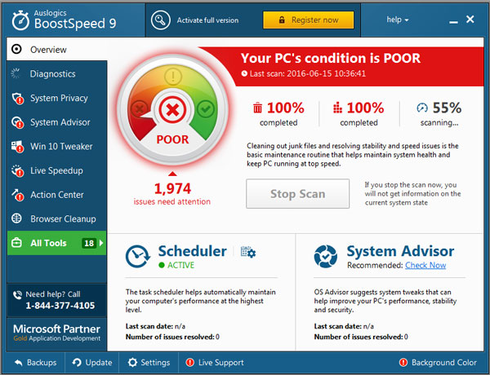490x375 pixels.
Task: Click the Scheduler heading
Action: (192, 251)
